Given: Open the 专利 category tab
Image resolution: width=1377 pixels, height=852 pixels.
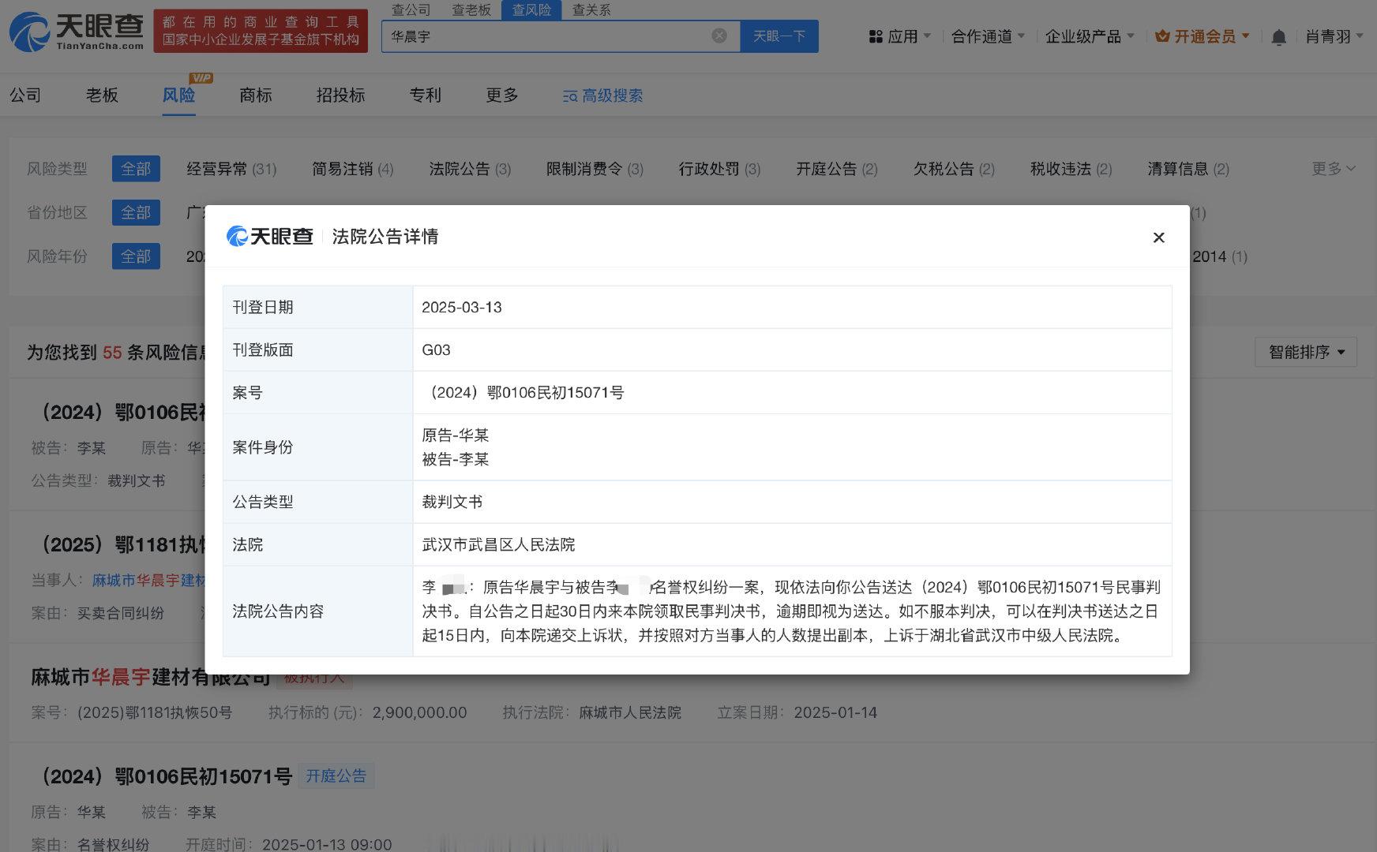Looking at the screenshot, I should click(x=425, y=95).
